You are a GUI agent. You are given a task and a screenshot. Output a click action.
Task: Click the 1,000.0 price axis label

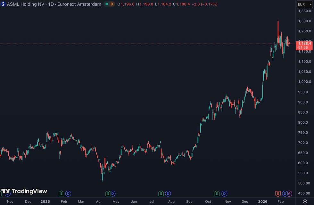(305, 82)
